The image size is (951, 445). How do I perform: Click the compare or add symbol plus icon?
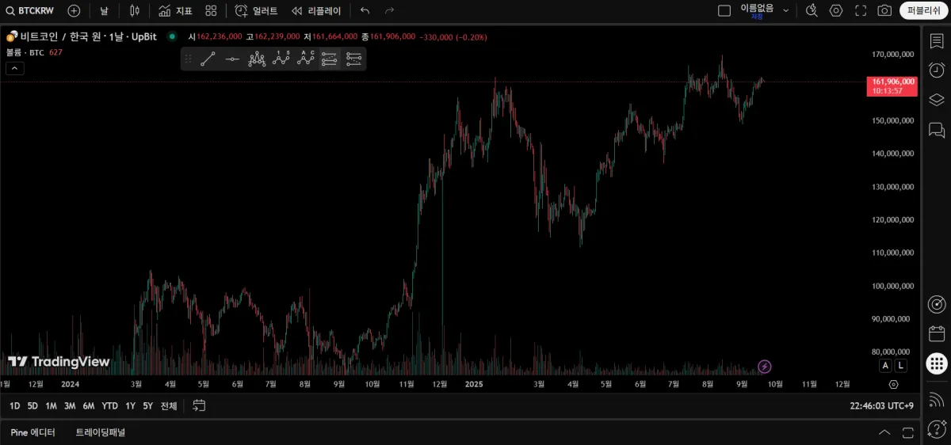74,11
